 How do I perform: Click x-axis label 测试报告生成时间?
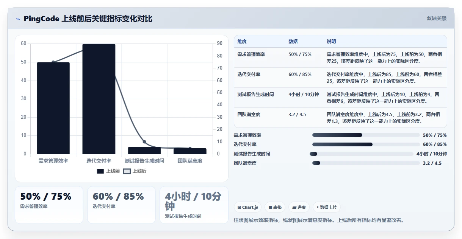pyautogui.click(x=144, y=161)
